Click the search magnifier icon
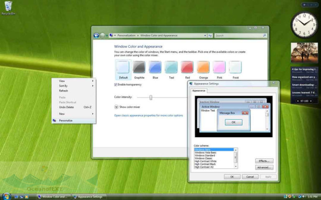 [264, 35]
